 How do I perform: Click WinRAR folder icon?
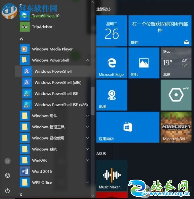[x=25, y=160]
